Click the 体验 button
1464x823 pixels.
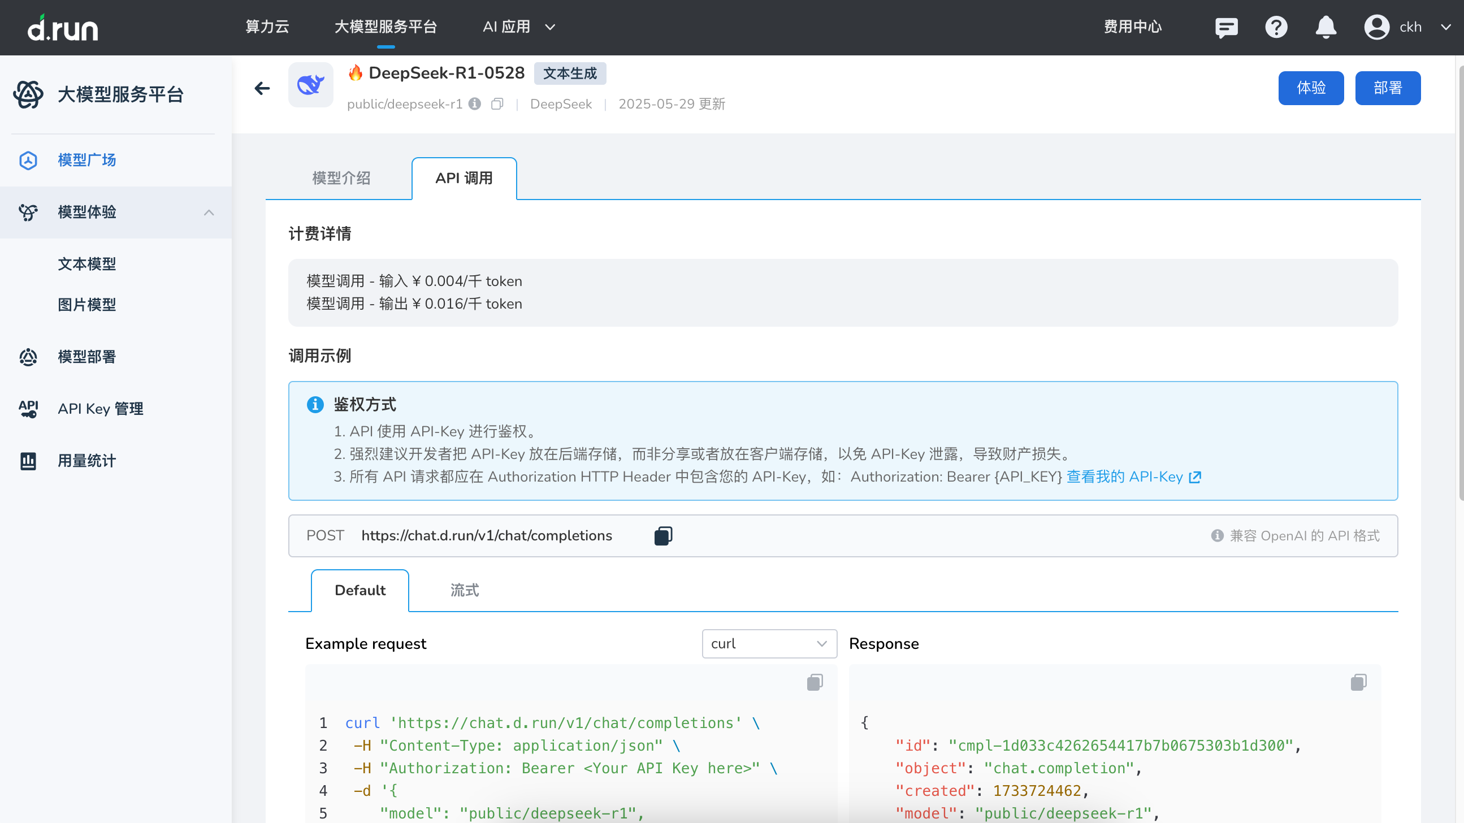coord(1311,88)
